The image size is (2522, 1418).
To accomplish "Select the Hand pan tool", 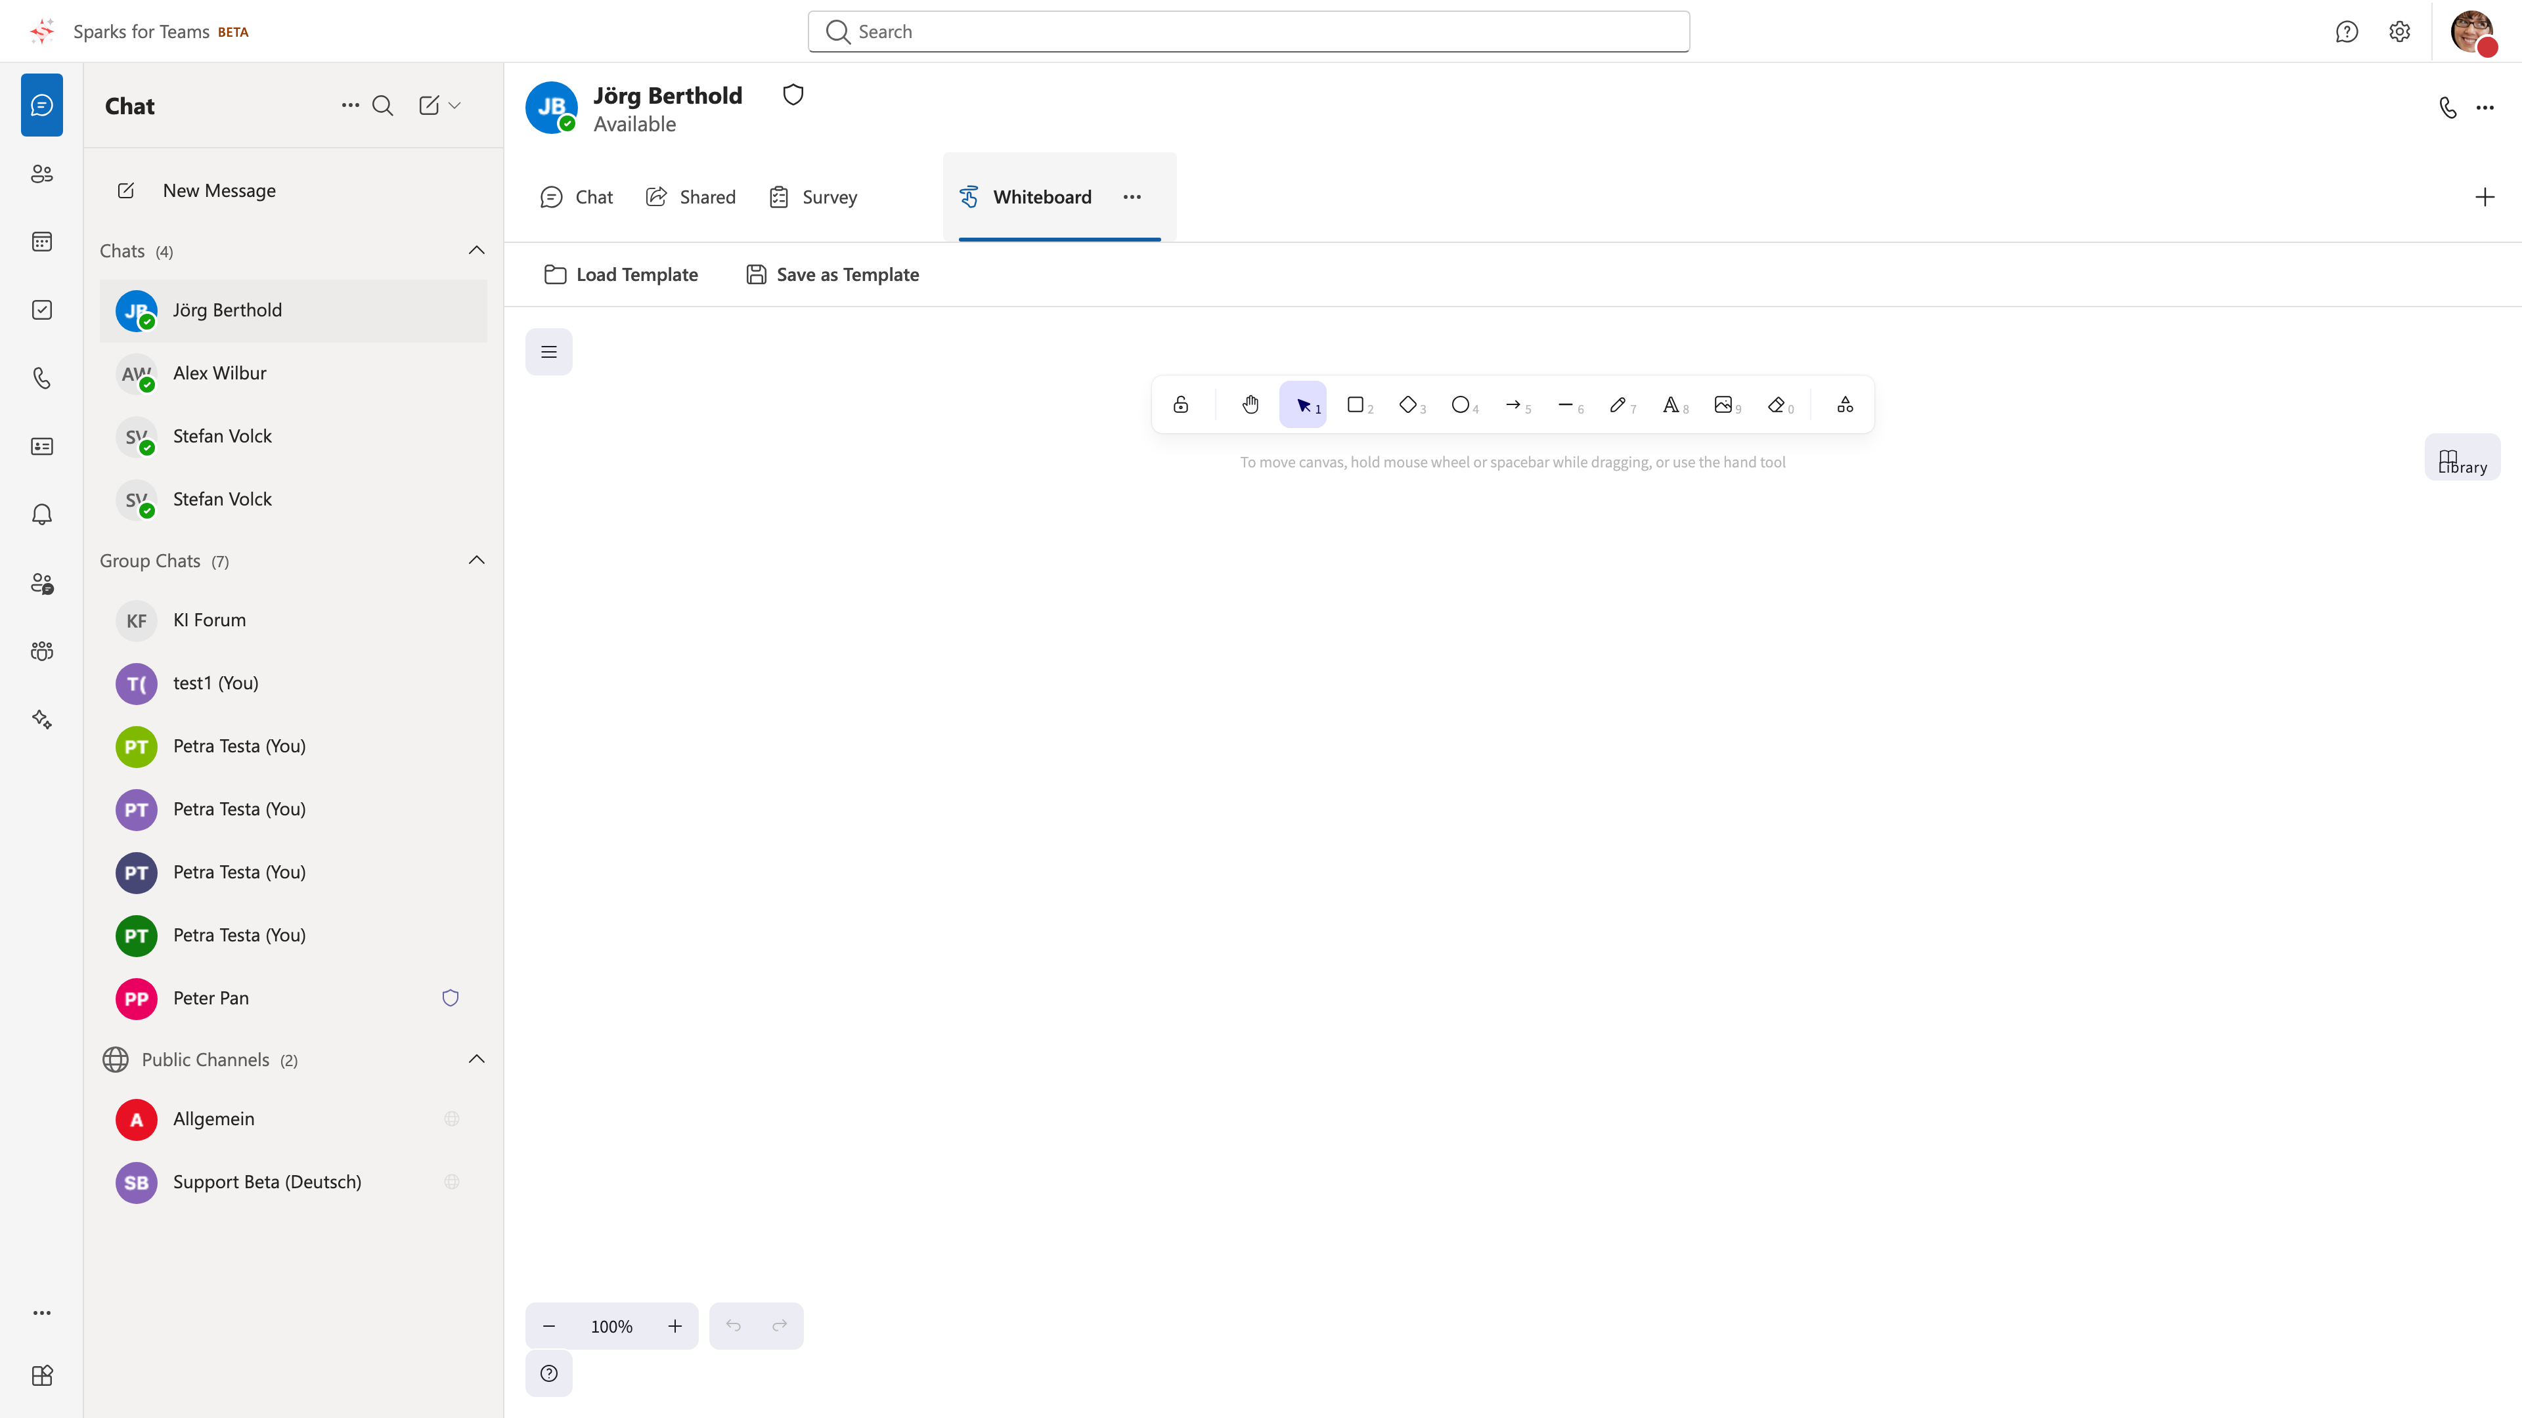I will tap(1250, 404).
